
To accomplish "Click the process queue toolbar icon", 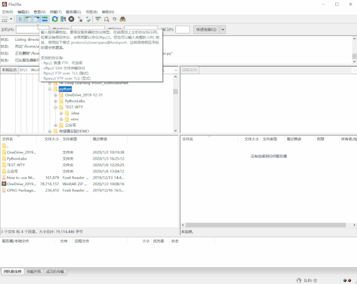I will coord(63,19).
